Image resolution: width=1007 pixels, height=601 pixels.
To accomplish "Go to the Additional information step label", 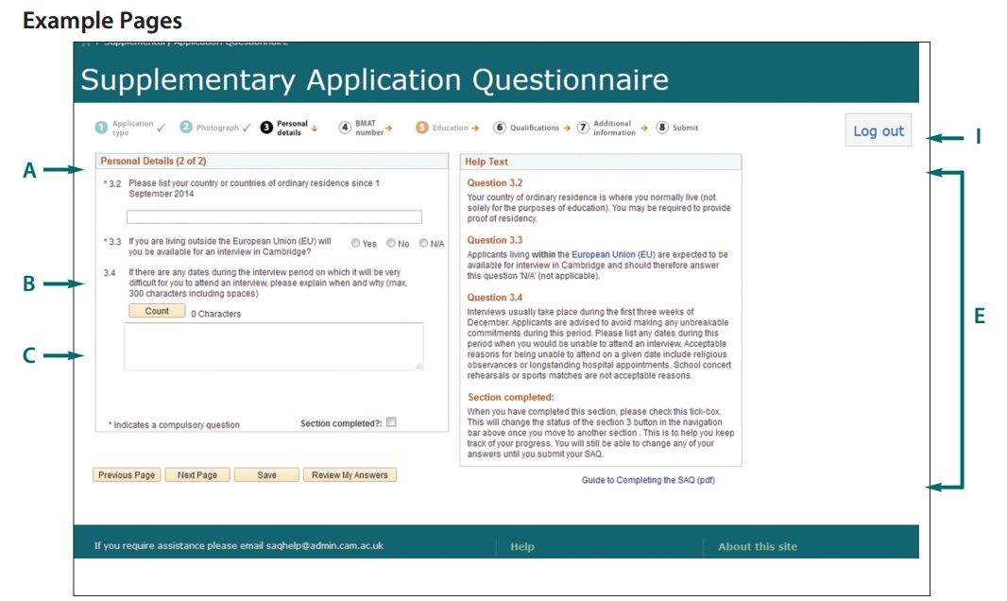I will pos(615,128).
